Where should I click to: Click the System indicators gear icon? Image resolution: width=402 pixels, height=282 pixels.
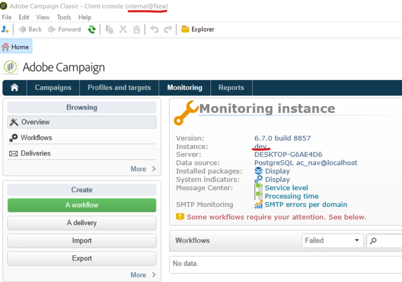coord(258,179)
